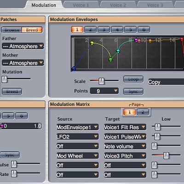Open the sixth row Off target dropdown
The width and height of the screenshot is (184, 184).
coord(125,175)
